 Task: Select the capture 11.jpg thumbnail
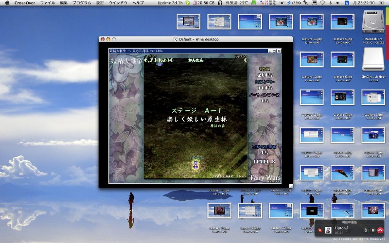[x=312, y=22]
